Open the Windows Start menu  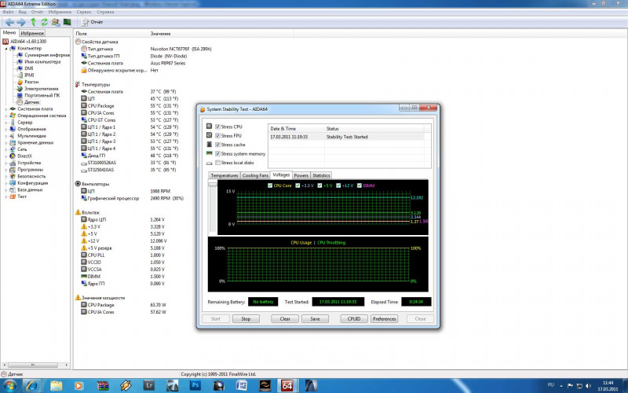coord(9,386)
